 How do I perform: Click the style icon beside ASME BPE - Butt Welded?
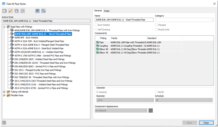[12, 38]
